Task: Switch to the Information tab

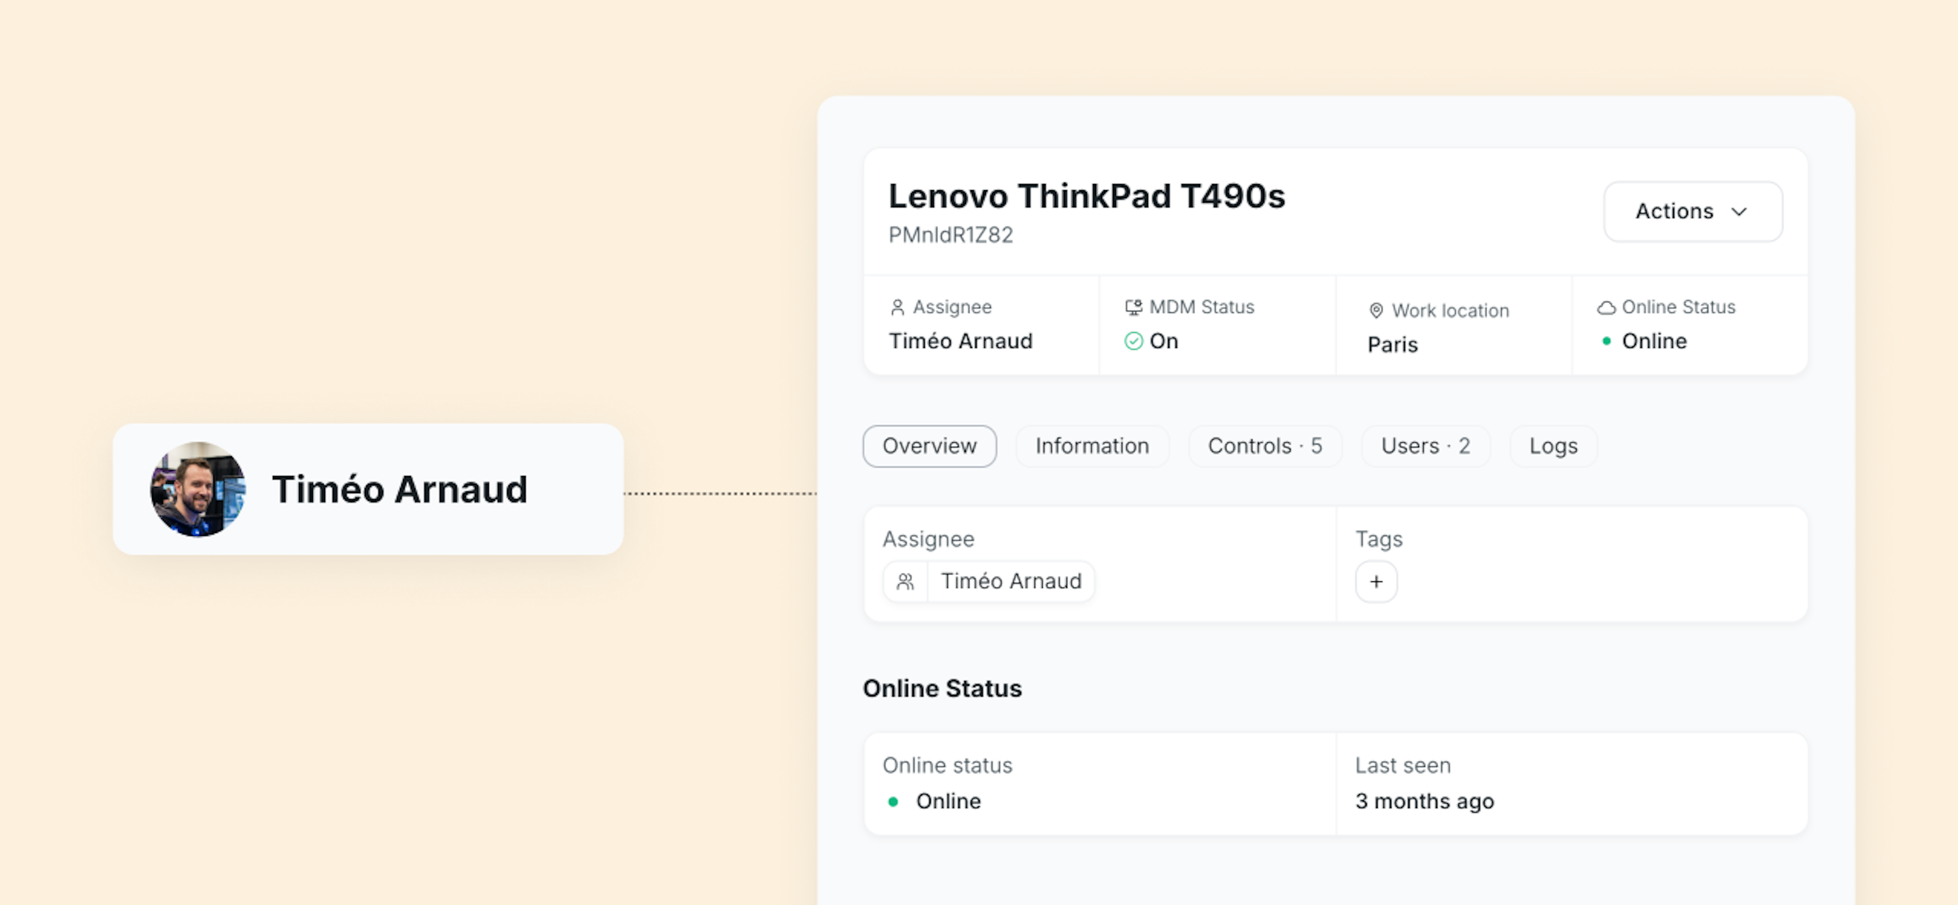Action: (x=1092, y=446)
